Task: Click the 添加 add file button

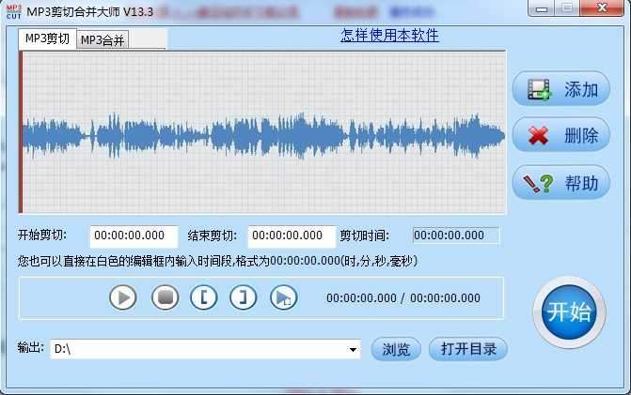Action: [561, 89]
